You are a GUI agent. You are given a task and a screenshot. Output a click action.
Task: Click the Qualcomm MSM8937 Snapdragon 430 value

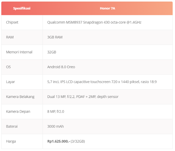tap(94, 22)
